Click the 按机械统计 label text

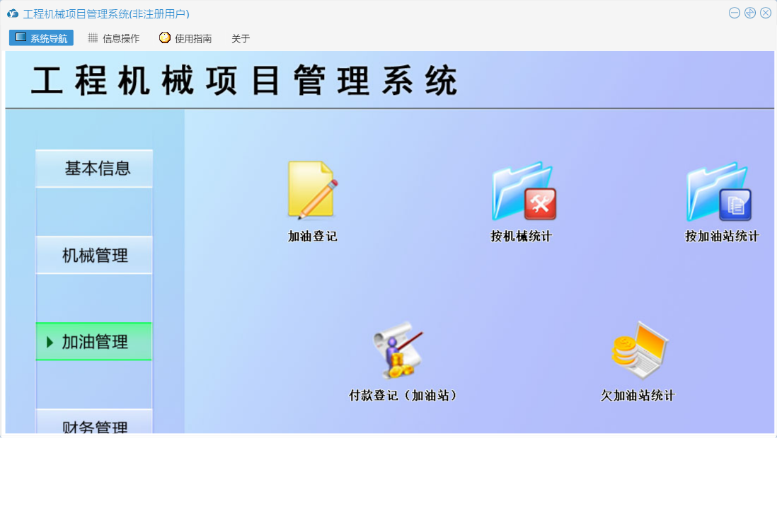coord(522,236)
